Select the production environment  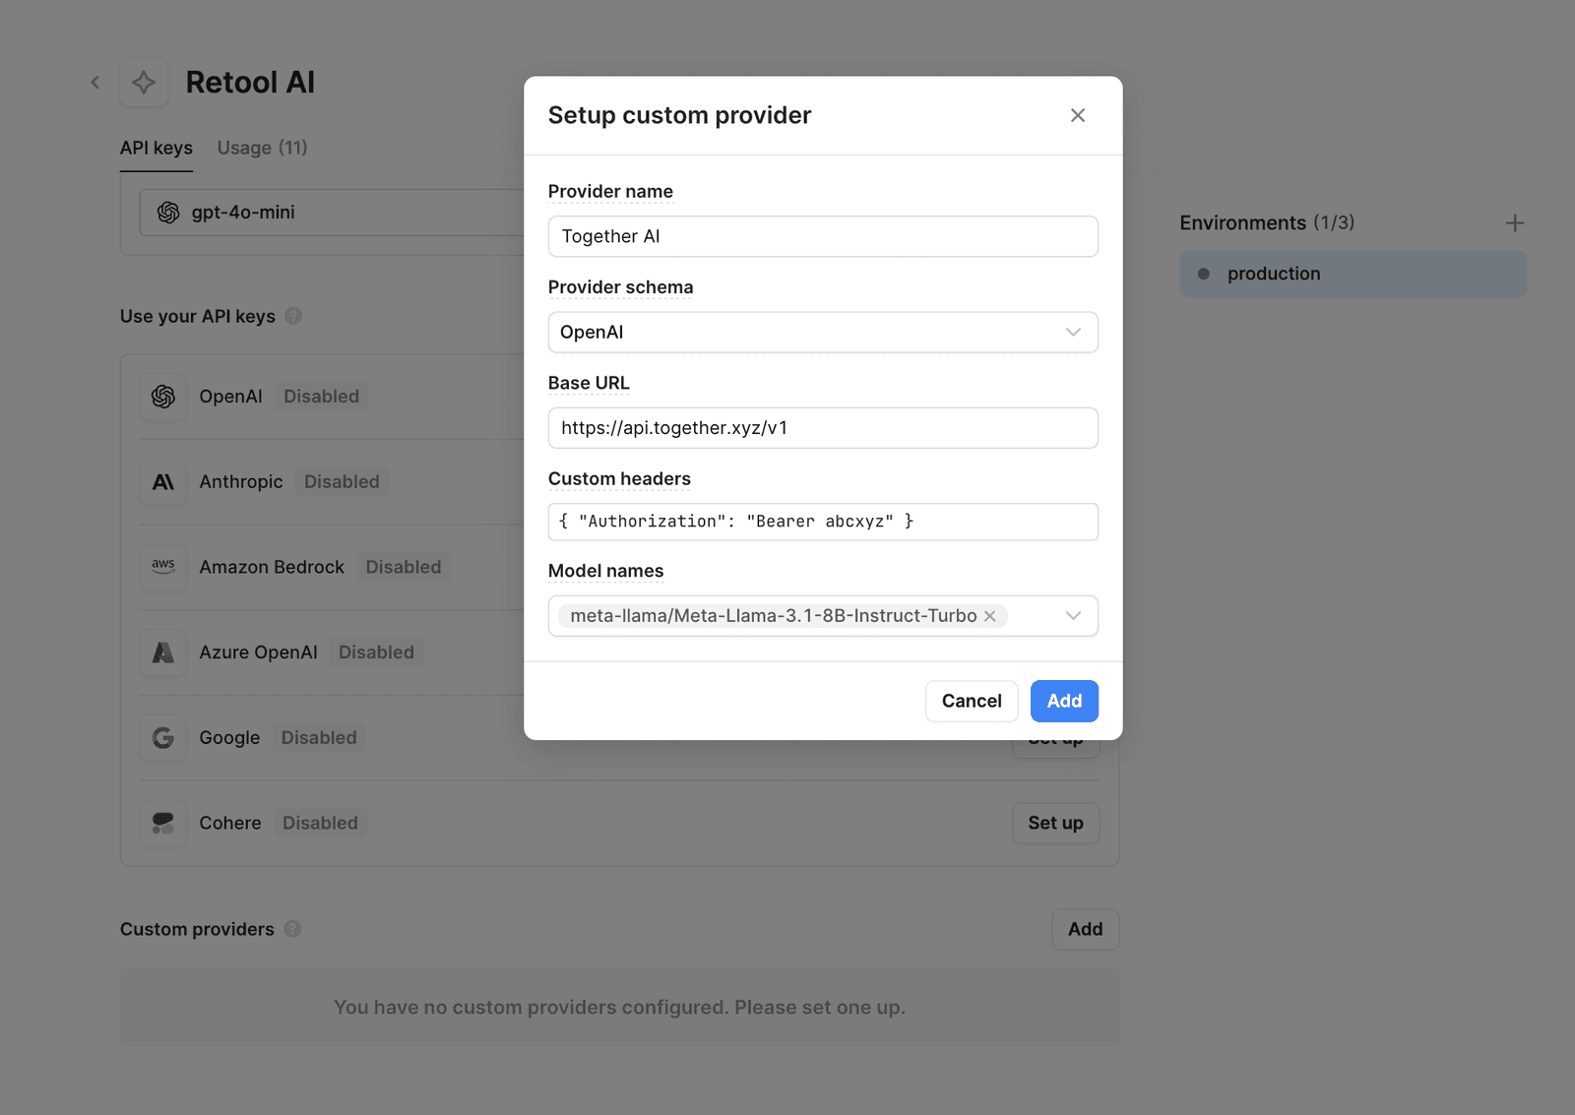click(1353, 275)
